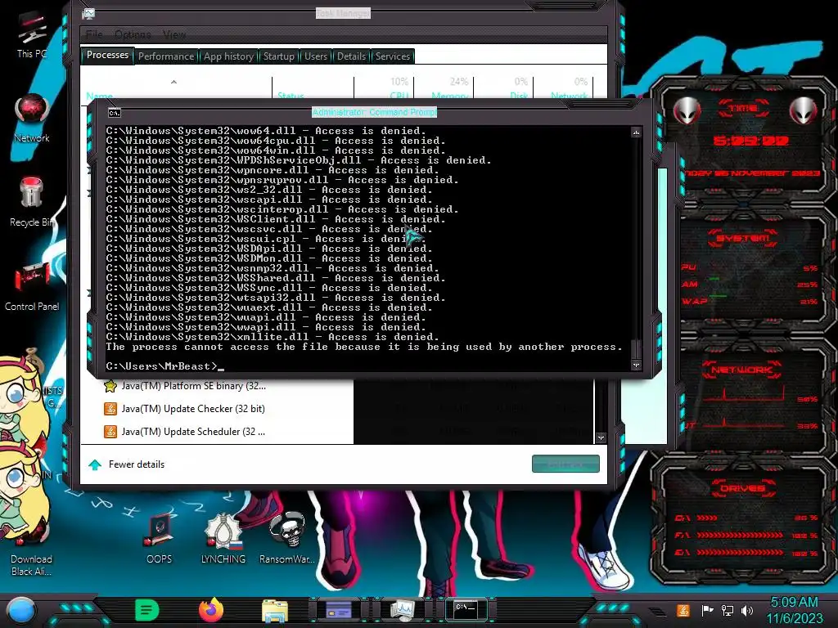Open the View menu in Task Manager
Image resolution: width=838 pixels, height=628 pixels.
click(x=174, y=34)
